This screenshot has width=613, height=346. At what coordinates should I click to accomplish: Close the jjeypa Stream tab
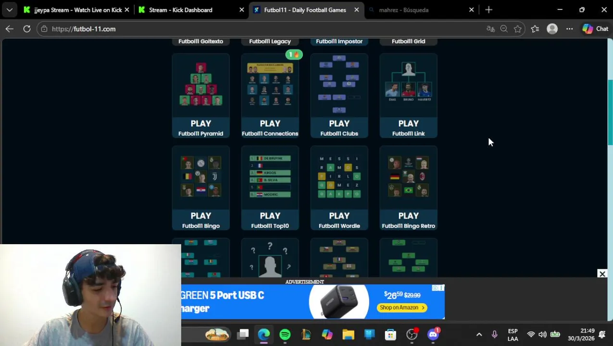click(126, 10)
